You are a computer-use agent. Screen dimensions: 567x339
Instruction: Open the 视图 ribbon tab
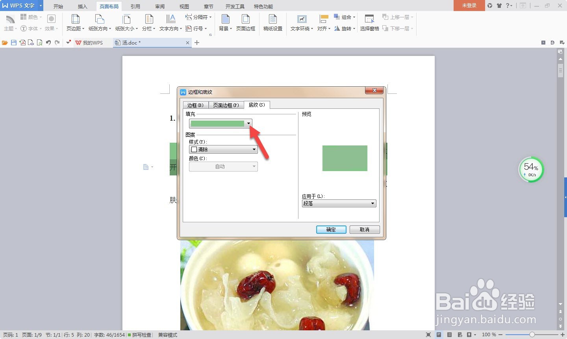[x=184, y=6]
